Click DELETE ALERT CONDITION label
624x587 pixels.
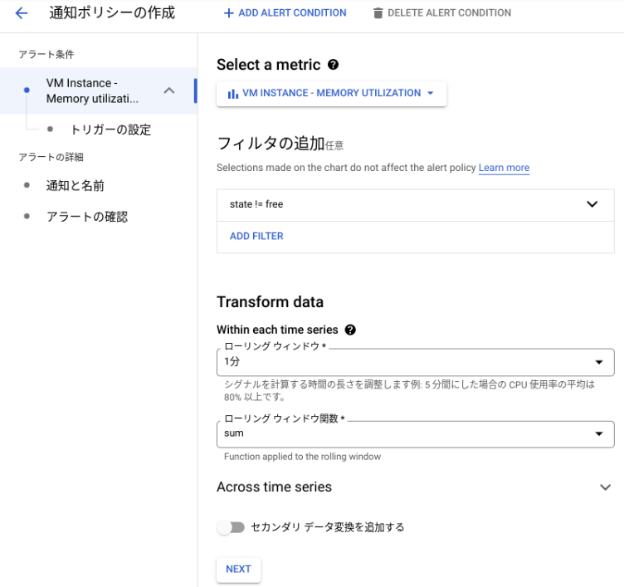(x=449, y=12)
